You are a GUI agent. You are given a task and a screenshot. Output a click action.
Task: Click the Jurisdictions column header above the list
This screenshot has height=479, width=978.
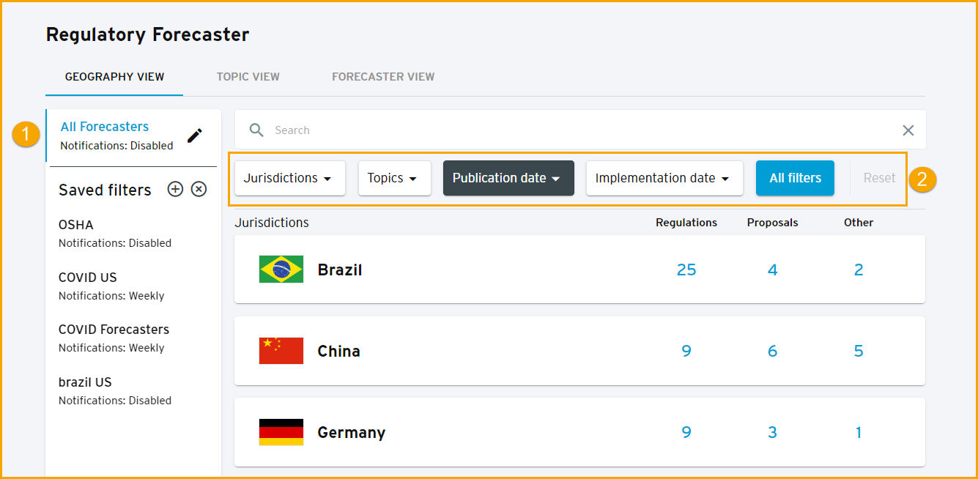272,223
